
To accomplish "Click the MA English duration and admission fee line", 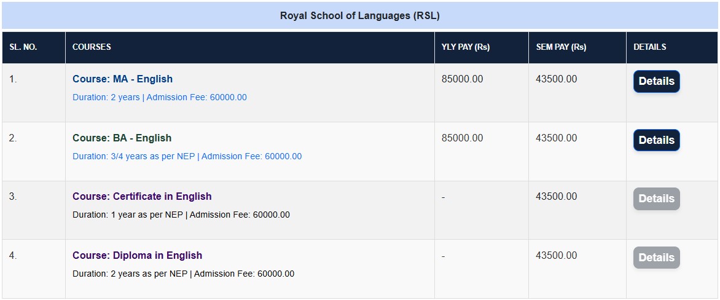I will pyautogui.click(x=160, y=97).
